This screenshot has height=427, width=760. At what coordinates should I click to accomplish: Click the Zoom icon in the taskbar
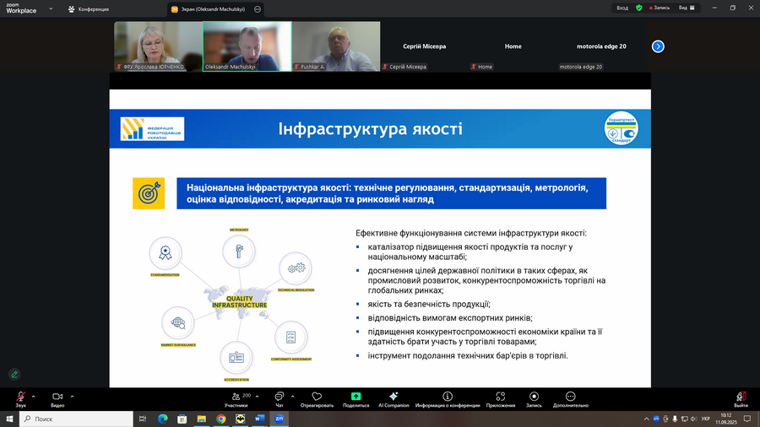point(280,419)
